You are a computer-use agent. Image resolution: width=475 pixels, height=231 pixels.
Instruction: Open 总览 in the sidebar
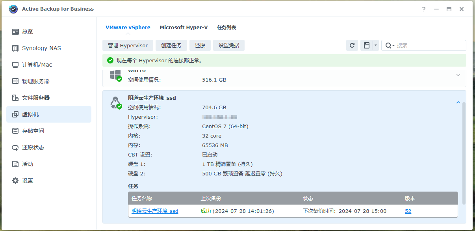28,32
